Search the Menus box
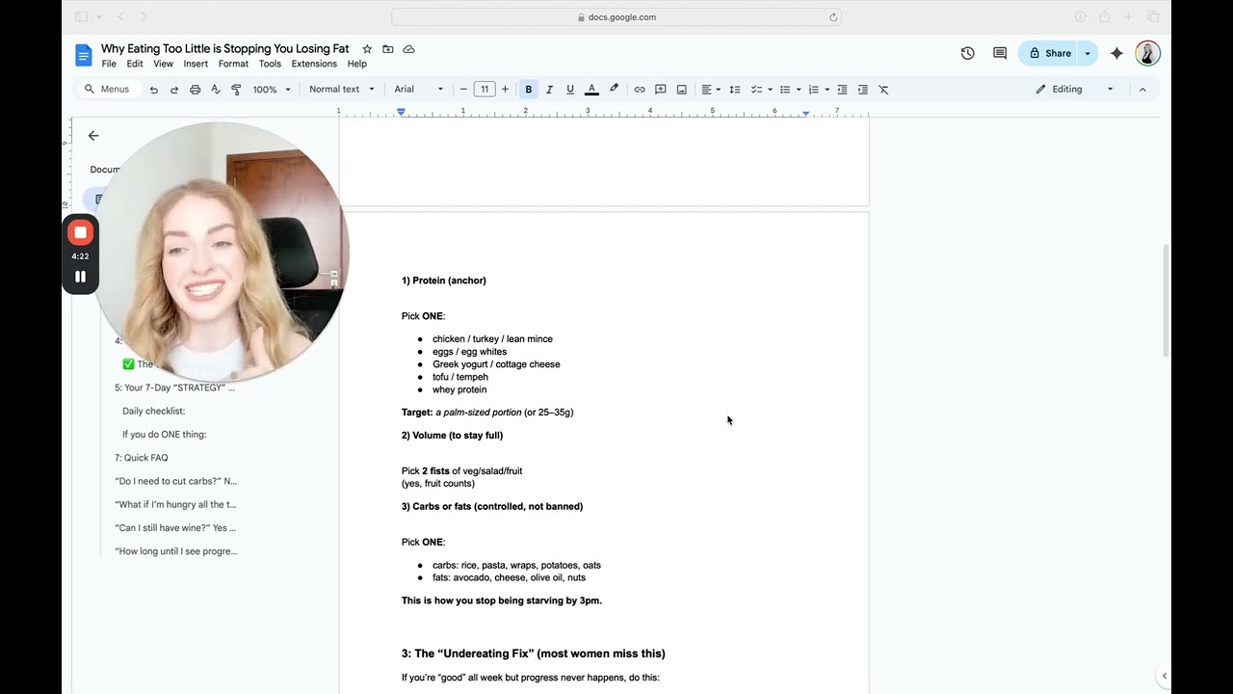1233x694 pixels. click(108, 90)
